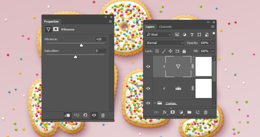Open the Opacity value dropdown arrow

(213, 43)
